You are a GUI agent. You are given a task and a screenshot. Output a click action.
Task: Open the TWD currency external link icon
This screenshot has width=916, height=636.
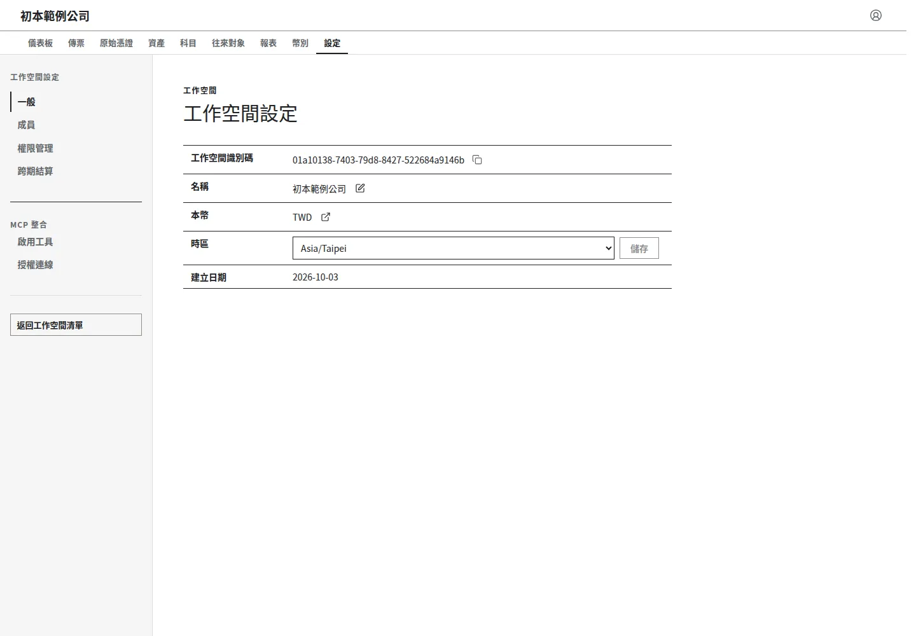point(326,217)
